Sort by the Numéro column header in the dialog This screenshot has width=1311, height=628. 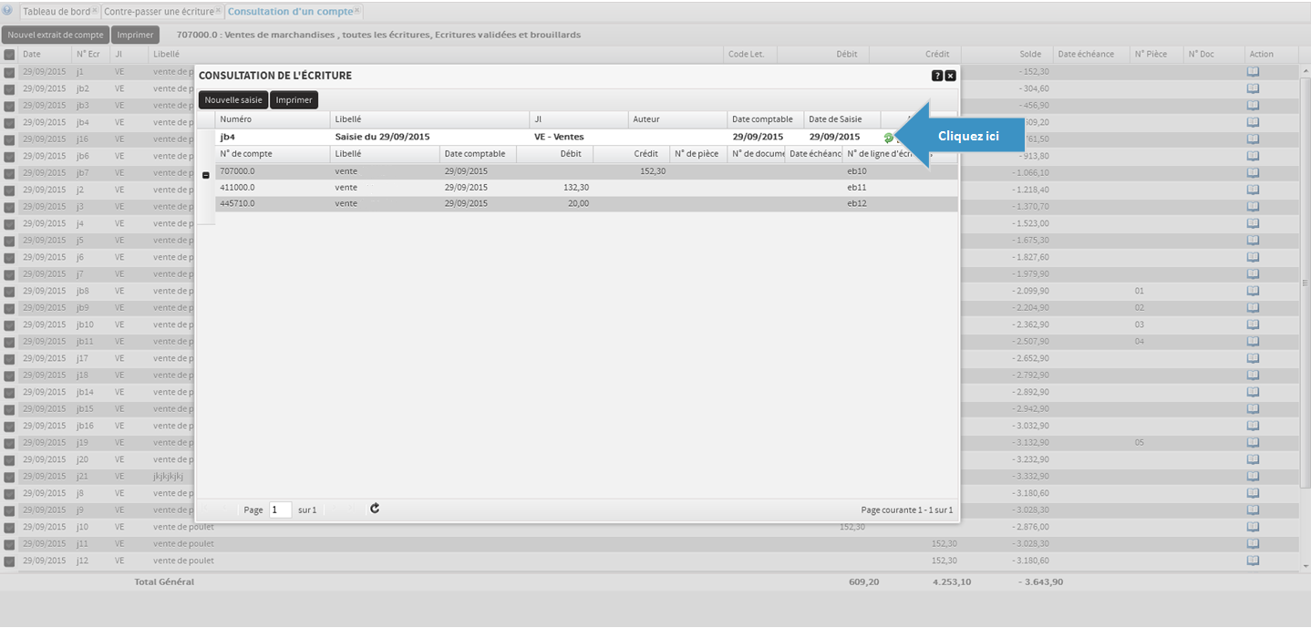click(272, 119)
